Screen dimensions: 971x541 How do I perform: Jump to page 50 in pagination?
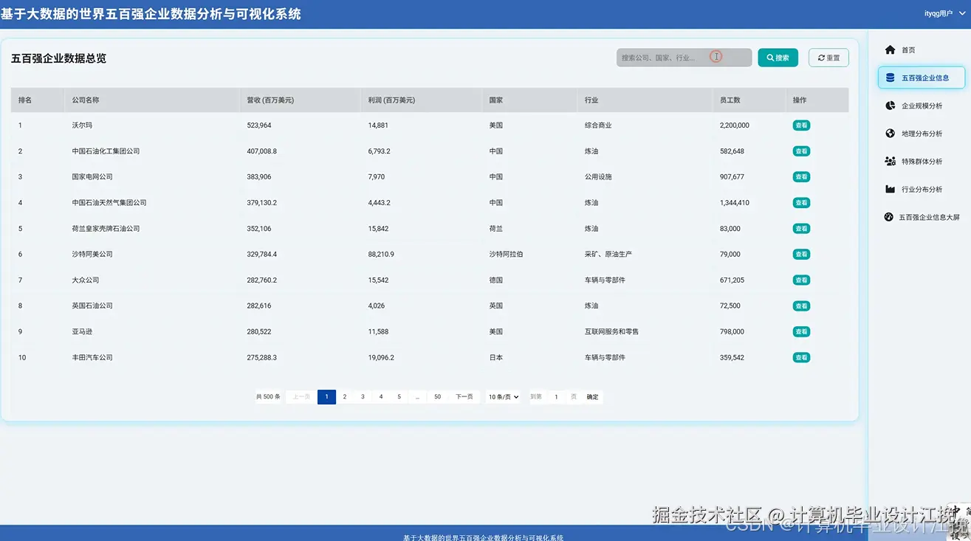pos(438,396)
